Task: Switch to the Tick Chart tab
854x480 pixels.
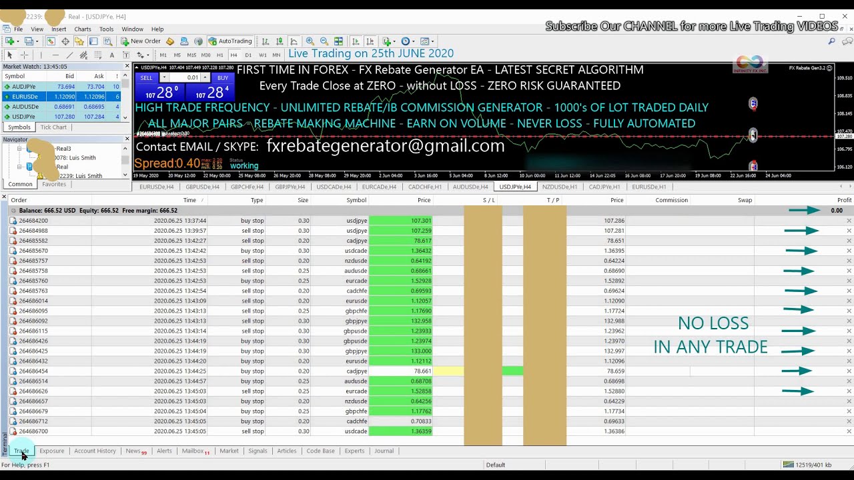Action: coord(53,127)
